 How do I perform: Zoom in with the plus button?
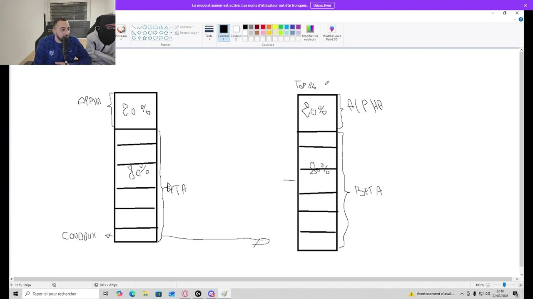[520, 285]
